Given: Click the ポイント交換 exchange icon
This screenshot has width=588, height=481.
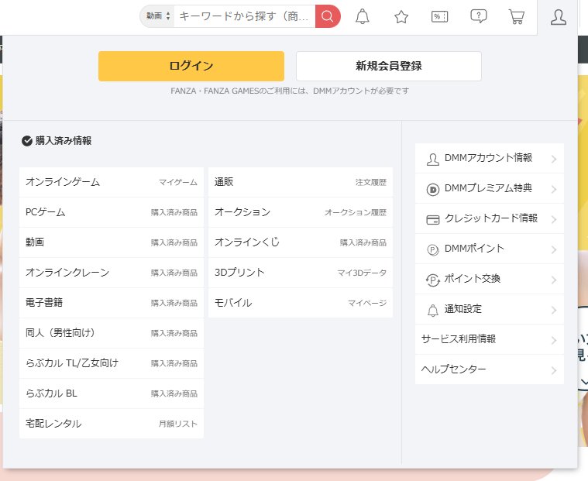Looking at the screenshot, I should click(433, 280).
